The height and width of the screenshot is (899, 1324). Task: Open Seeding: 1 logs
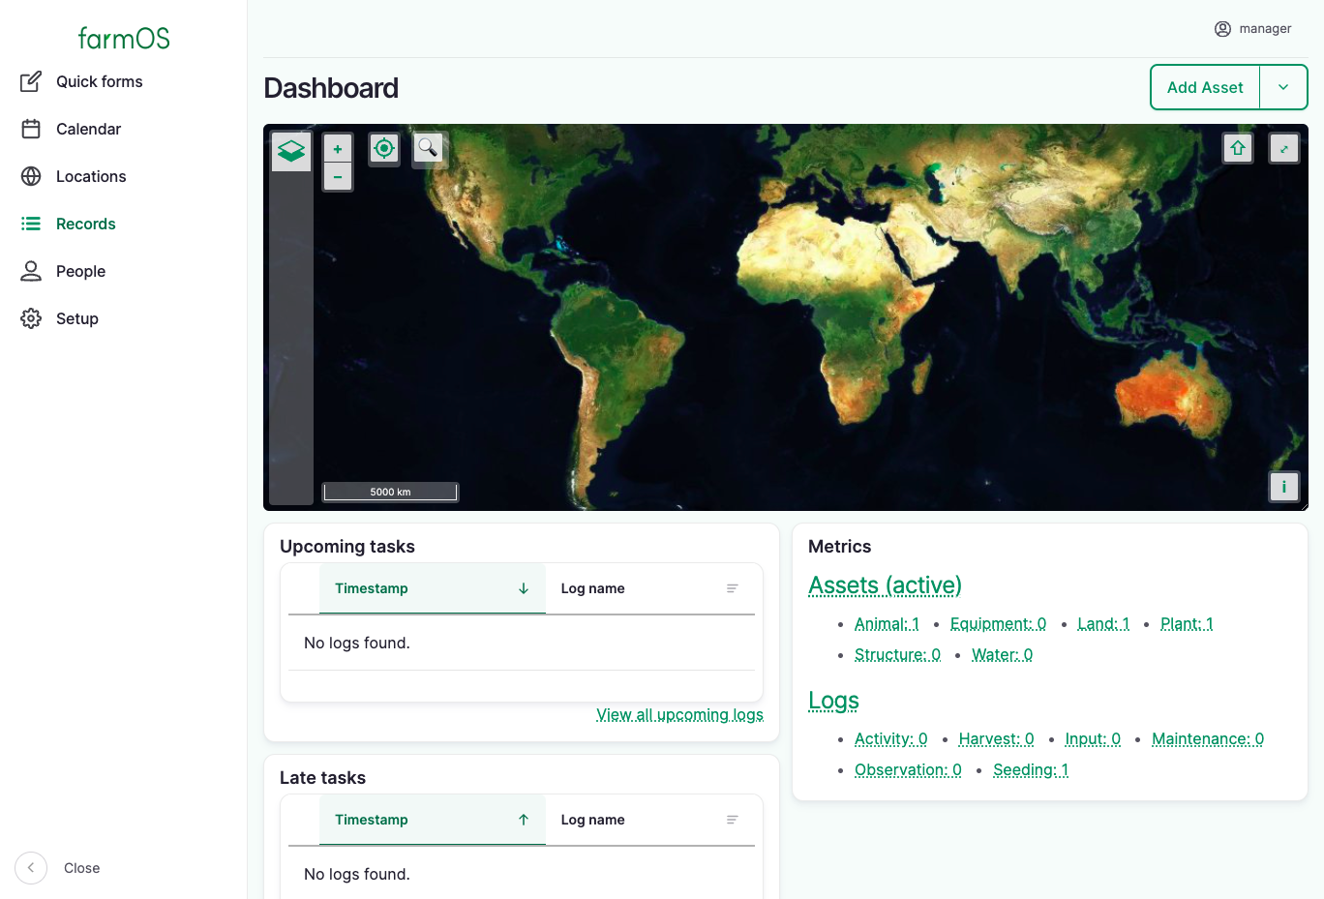[x=1031, y=770]
